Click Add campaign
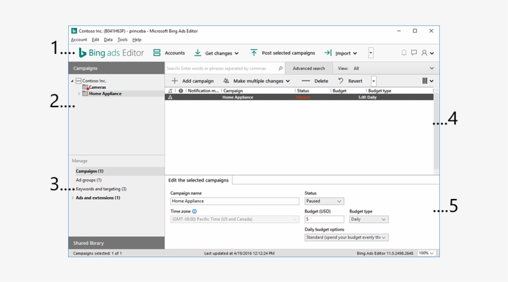The image size is (508, 282). 193,81
